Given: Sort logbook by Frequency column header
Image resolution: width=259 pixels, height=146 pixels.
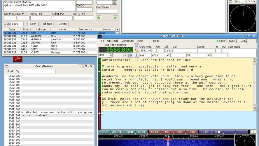Looking at the screenshot, I should tap(85, 29).
